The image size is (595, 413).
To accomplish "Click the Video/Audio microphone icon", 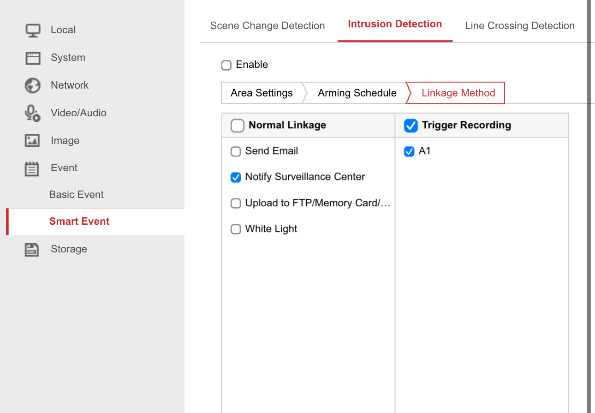I will (x=32, y=113).
